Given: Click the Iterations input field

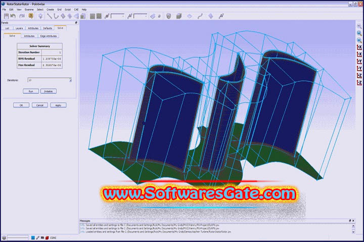Looking at the screenshot, I should tap(49, 80).
